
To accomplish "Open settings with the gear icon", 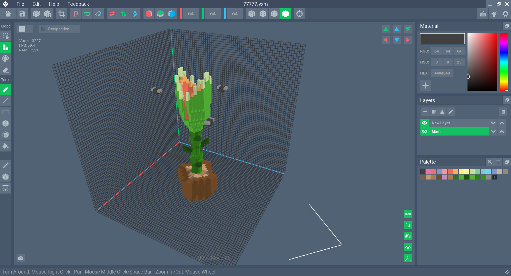I will click(505, 14).
